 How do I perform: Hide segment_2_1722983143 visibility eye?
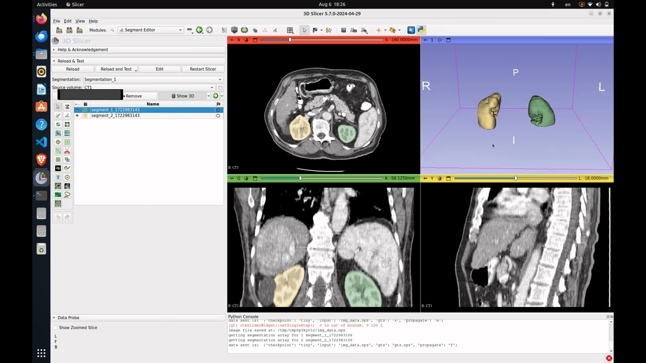[77, 115]
